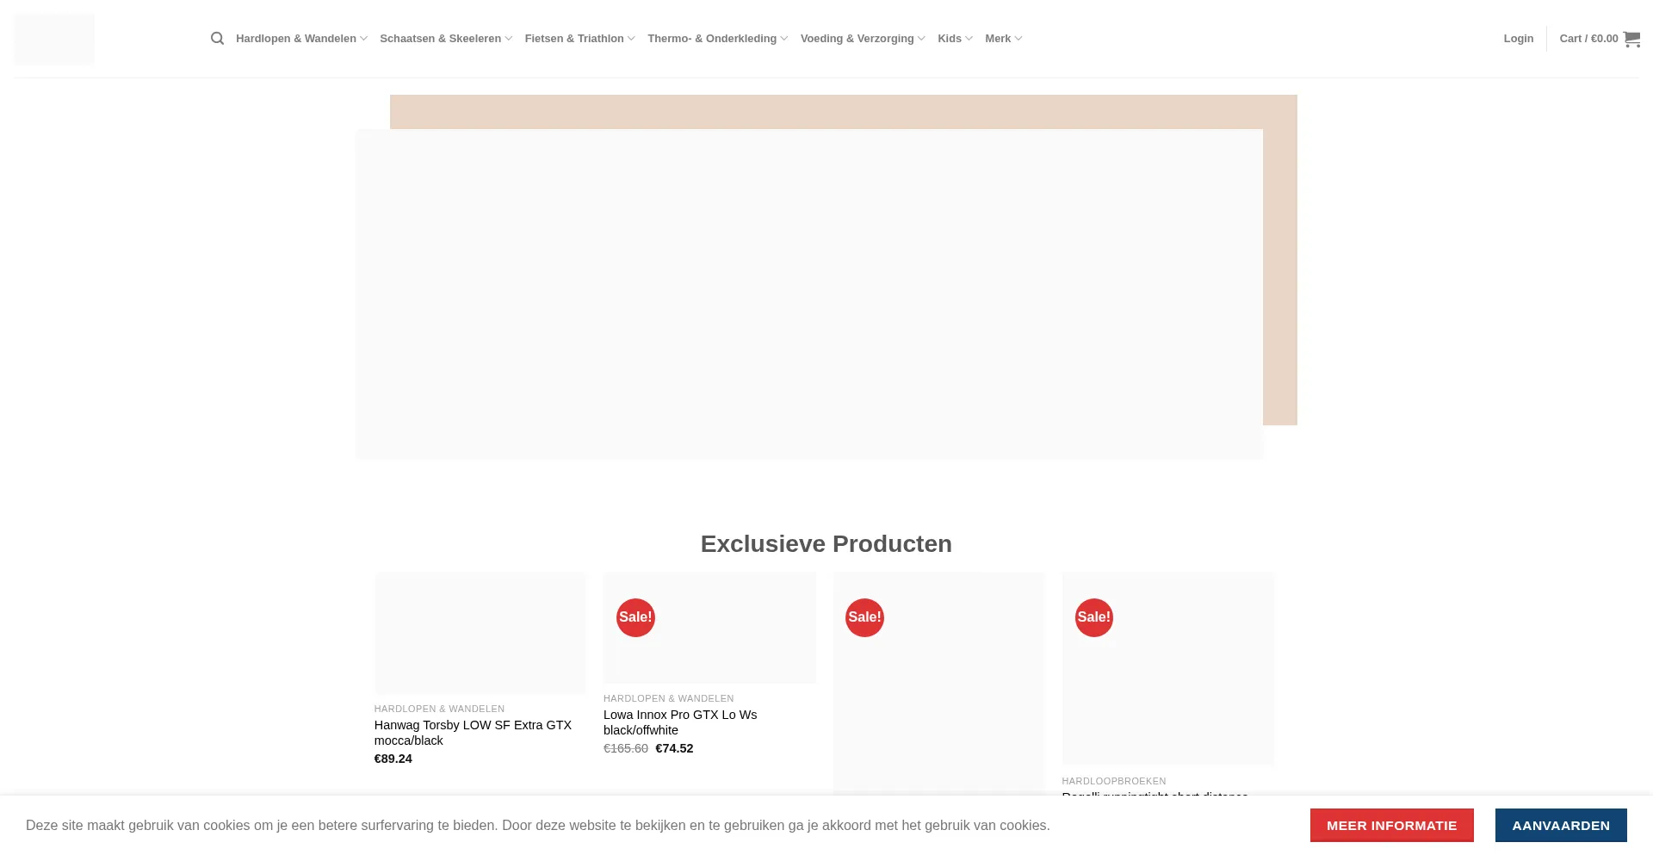The height and width of the screenshot is (855, 1653).
Task: Click the site logo placeholder
Action: coord(55,40)
